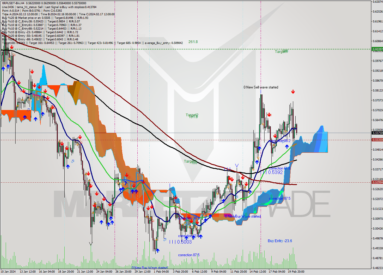Viewport: 383px width, 275px height.
Task: Click the 'I I I 0.5003' label
Action: [180, 242]
